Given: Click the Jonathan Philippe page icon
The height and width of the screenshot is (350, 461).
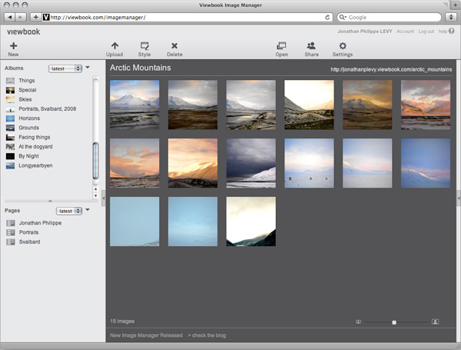Looking at the screenshot, I should click(11, 223).
